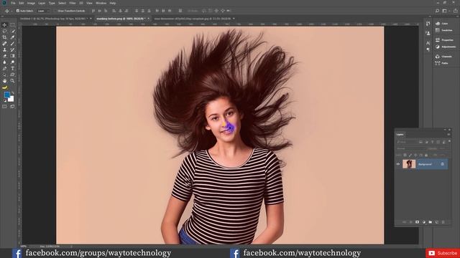Open the Properties panel
The height and width of the screenshot is (258, 460).
445,40
